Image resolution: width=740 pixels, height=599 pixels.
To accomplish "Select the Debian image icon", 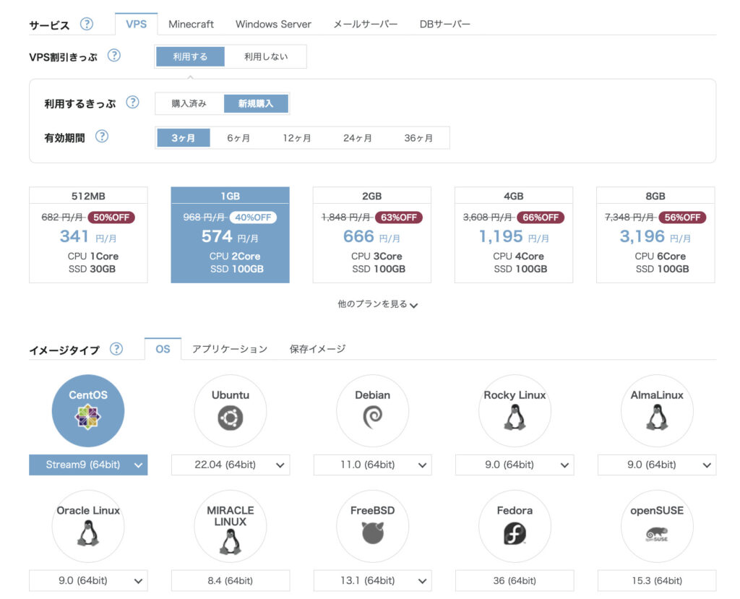I will point(372,410).
